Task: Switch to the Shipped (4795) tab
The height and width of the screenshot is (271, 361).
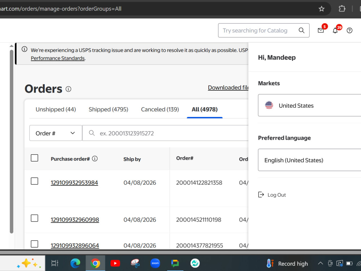Action: click(108, 109)
